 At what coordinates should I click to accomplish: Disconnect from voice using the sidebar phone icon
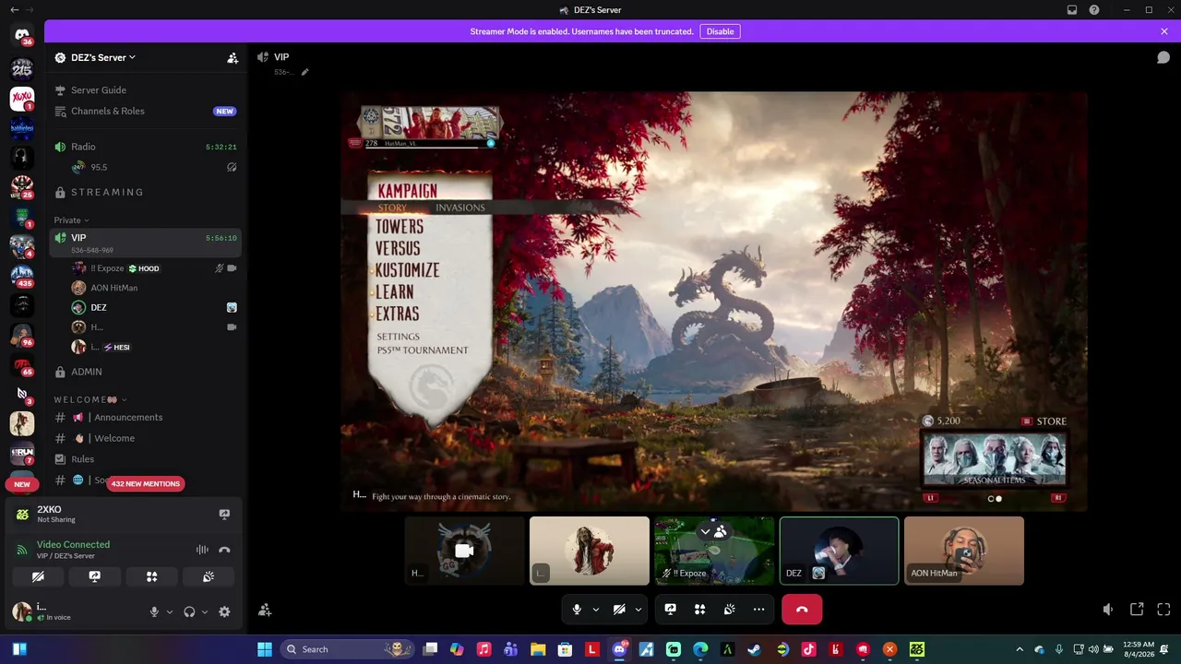pyautogui.click(x=224, y=550)
